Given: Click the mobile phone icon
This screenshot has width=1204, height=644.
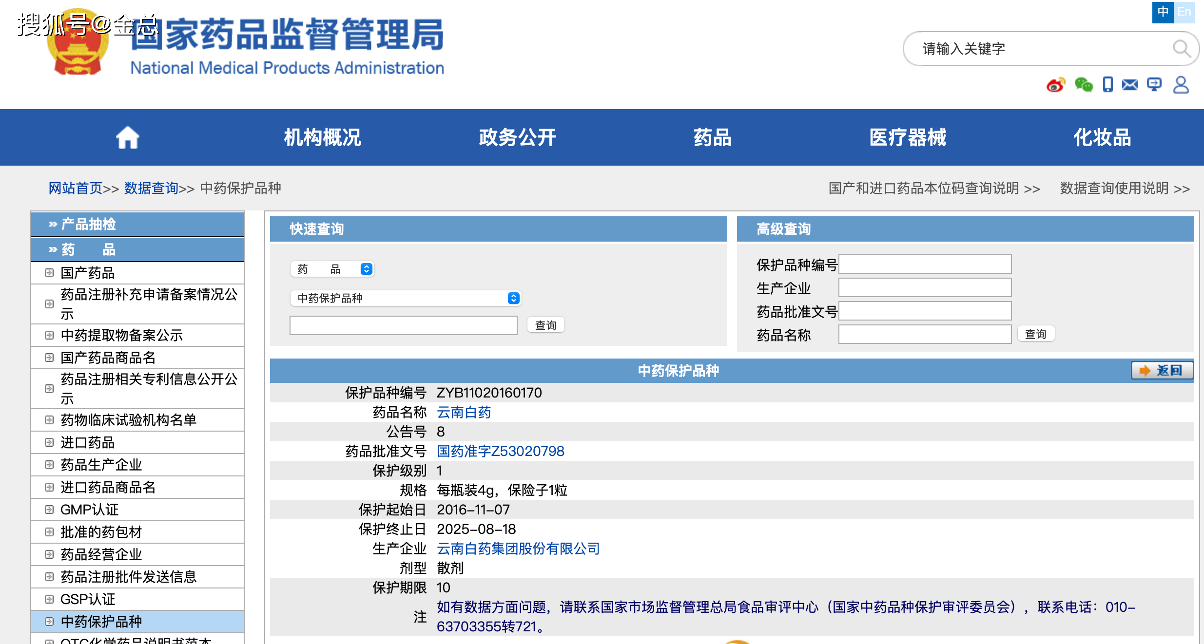Looking at the screenshot, I should [x=1107, y=84].
